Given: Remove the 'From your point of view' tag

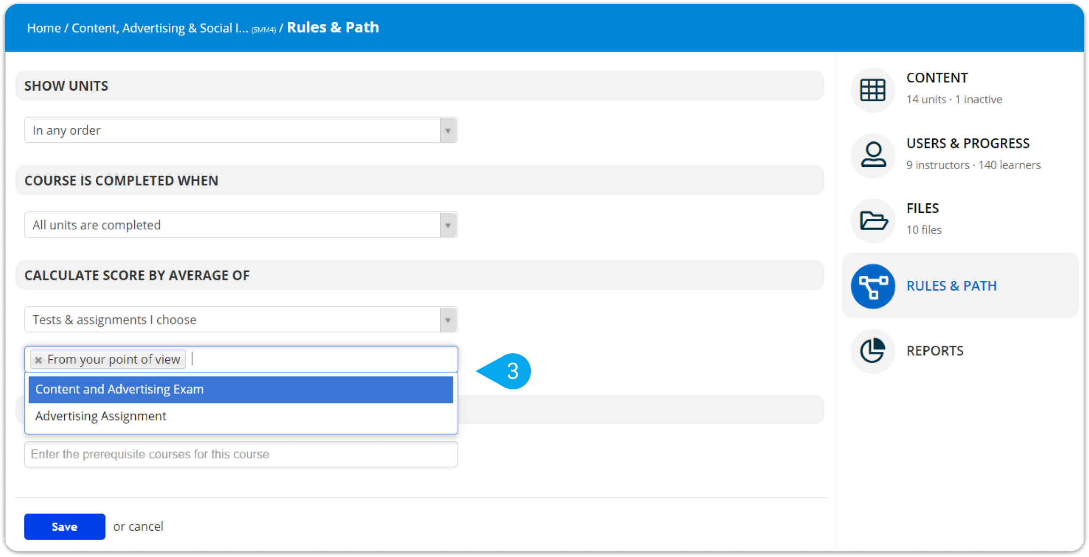Looking at the screenshot, I should coord(38,360).
